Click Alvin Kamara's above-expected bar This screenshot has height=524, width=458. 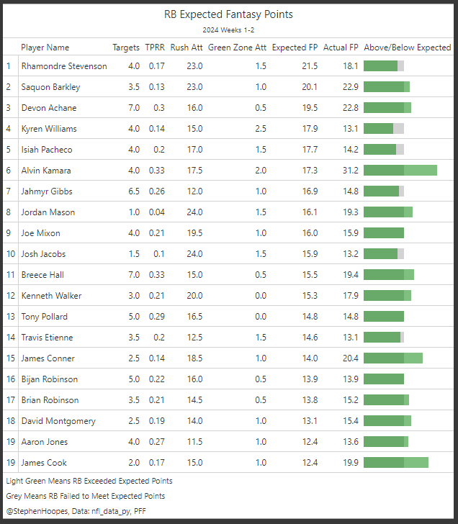click(400, 171)
